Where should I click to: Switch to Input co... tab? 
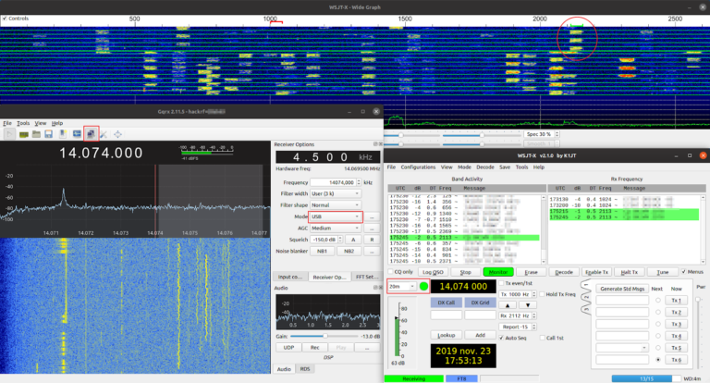[x=289, y=277]
